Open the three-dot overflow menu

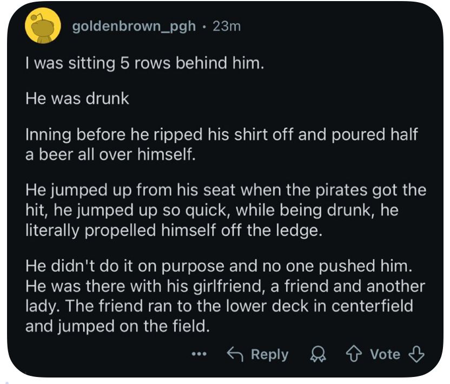coord(199,354)
